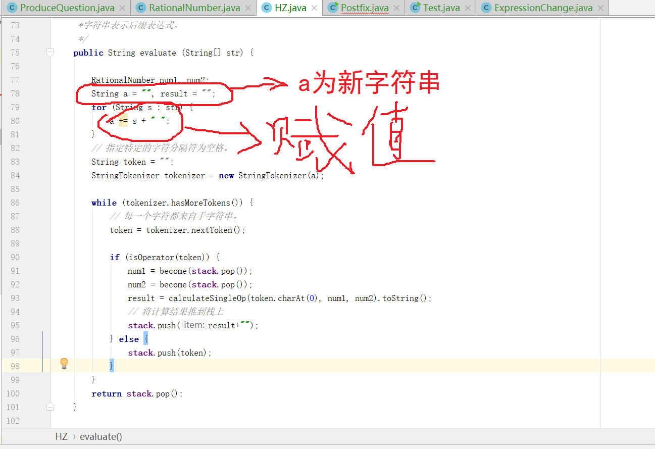Open the Test.java tab
This screenshot has height=449, width=655.
440,8
